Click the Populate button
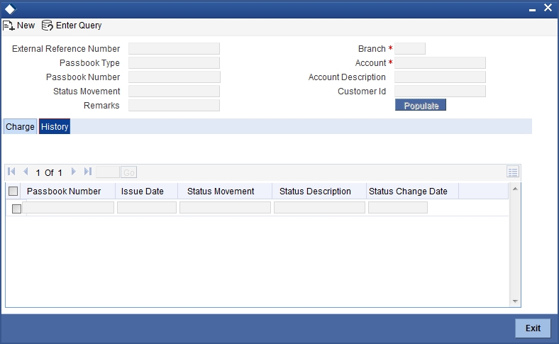The width and height of the screenshot is (559, 344). pyautogui.click(x=421, y=106)
